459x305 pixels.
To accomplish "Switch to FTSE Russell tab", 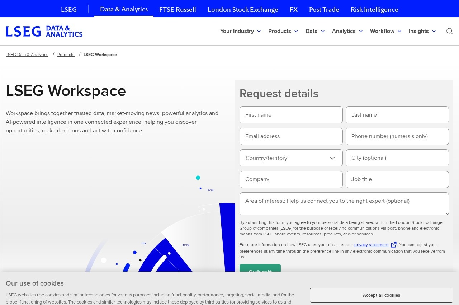I will coord(178,9).
